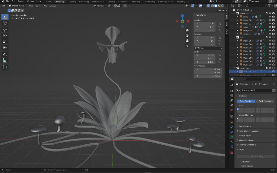Image resolution: width=277 pixels, height=173 pixels.
Task: Open the Object Mode dropdown
Action: coord(17,6)
